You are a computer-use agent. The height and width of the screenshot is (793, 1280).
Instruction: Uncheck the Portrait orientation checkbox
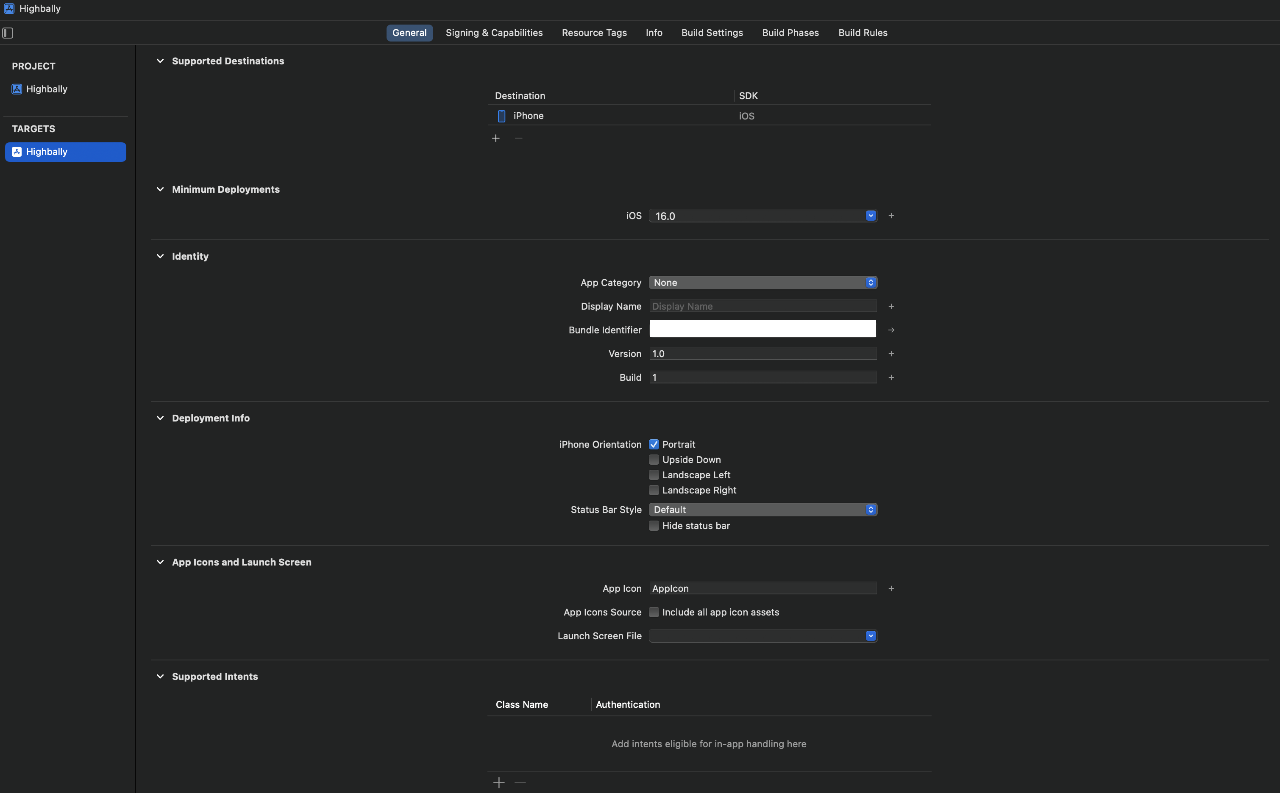654,444
